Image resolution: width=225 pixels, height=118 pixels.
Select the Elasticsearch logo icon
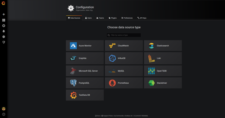point(151,46)
